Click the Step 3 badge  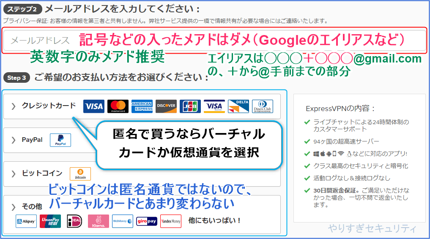click(x=16, y=78)
